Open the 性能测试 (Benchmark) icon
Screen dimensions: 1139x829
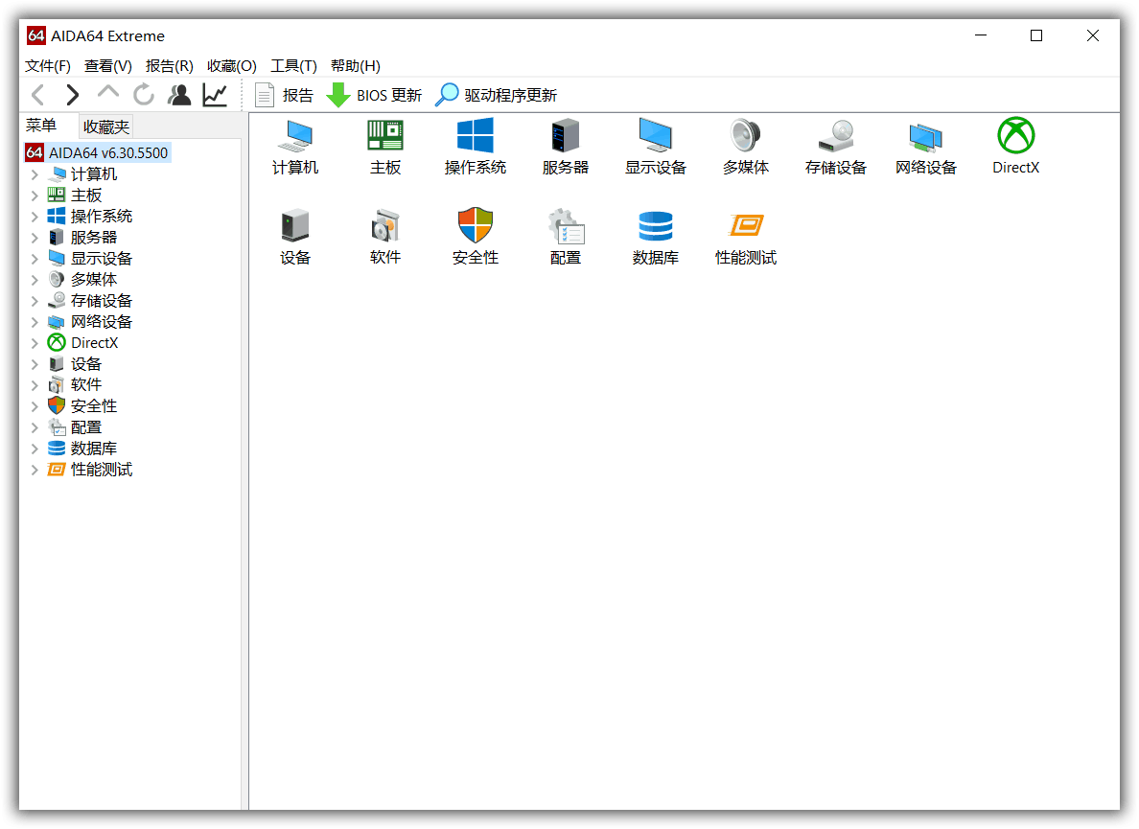746,235
